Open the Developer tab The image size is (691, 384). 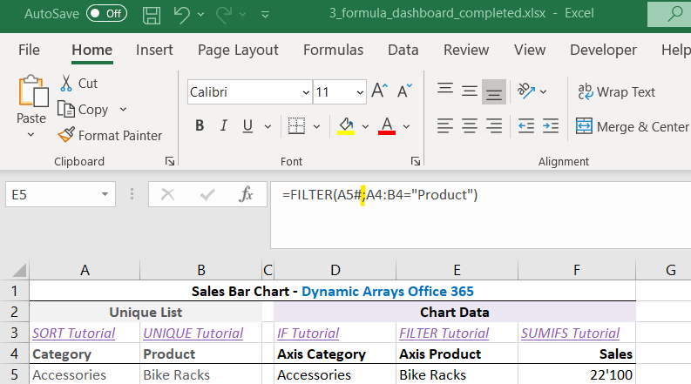(603, 50)
